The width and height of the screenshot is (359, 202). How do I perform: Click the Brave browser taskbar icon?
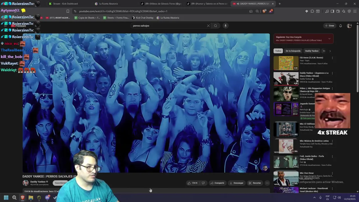click(x=22, y=198)
